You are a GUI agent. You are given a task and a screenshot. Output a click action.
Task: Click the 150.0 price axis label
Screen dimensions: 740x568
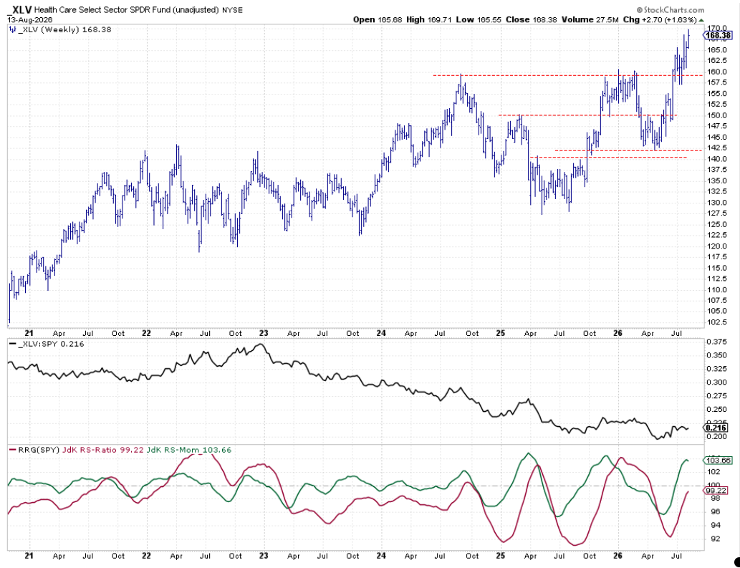point(716,115)
